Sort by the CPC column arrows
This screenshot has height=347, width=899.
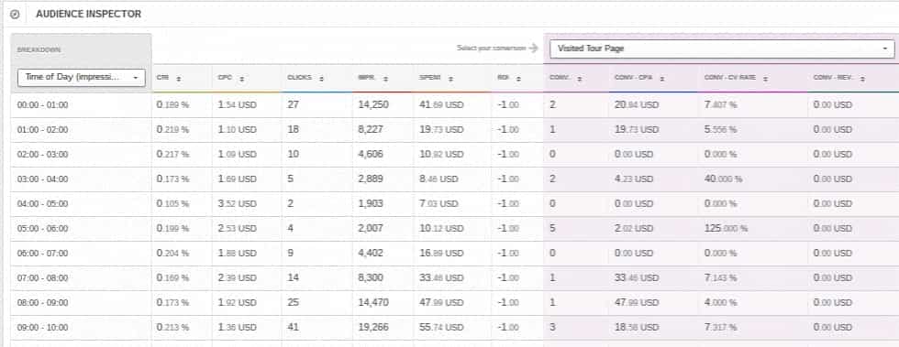[242, 79]
